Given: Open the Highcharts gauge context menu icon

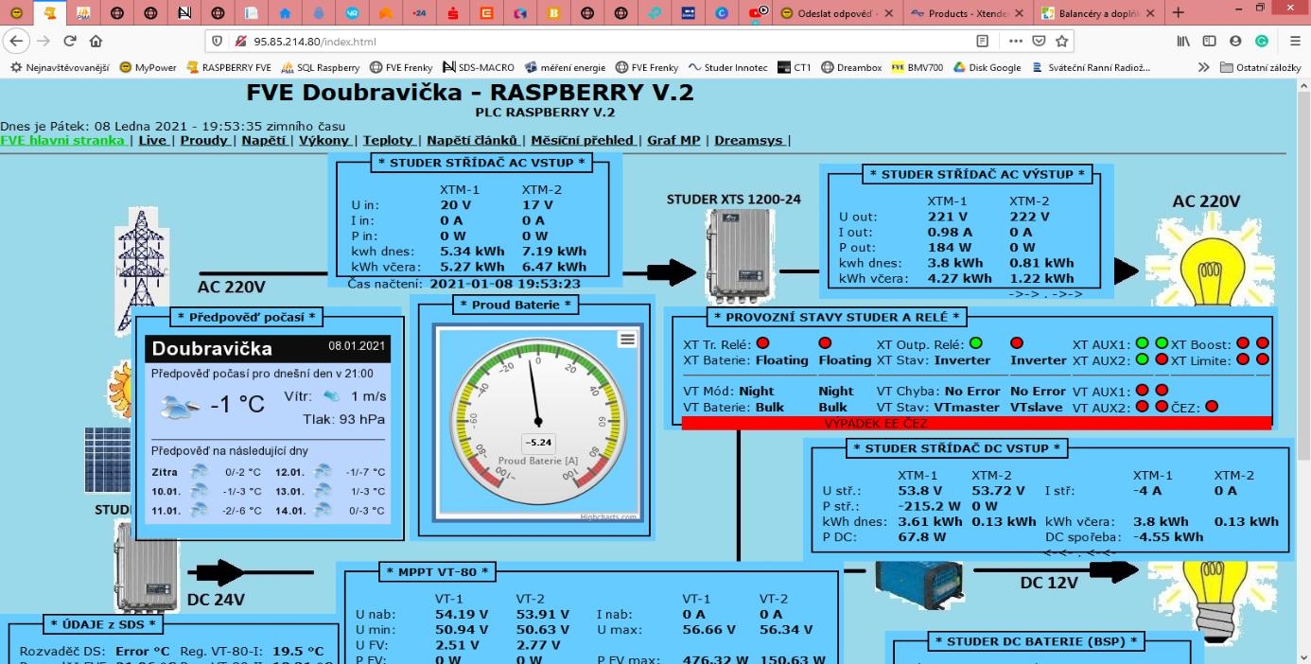Looking at the screenshot, I should pyautogui.click(x=627, y=339).
